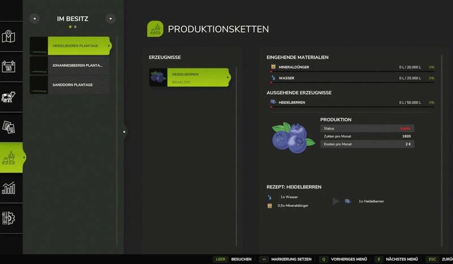
Task: Click the blueberry thumbnail in Erzeugnisse
Action: click(x=158, y=78)
